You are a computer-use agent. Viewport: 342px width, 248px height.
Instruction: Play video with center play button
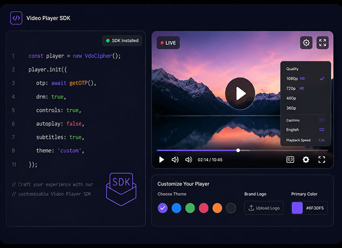[x=240, y=94]
